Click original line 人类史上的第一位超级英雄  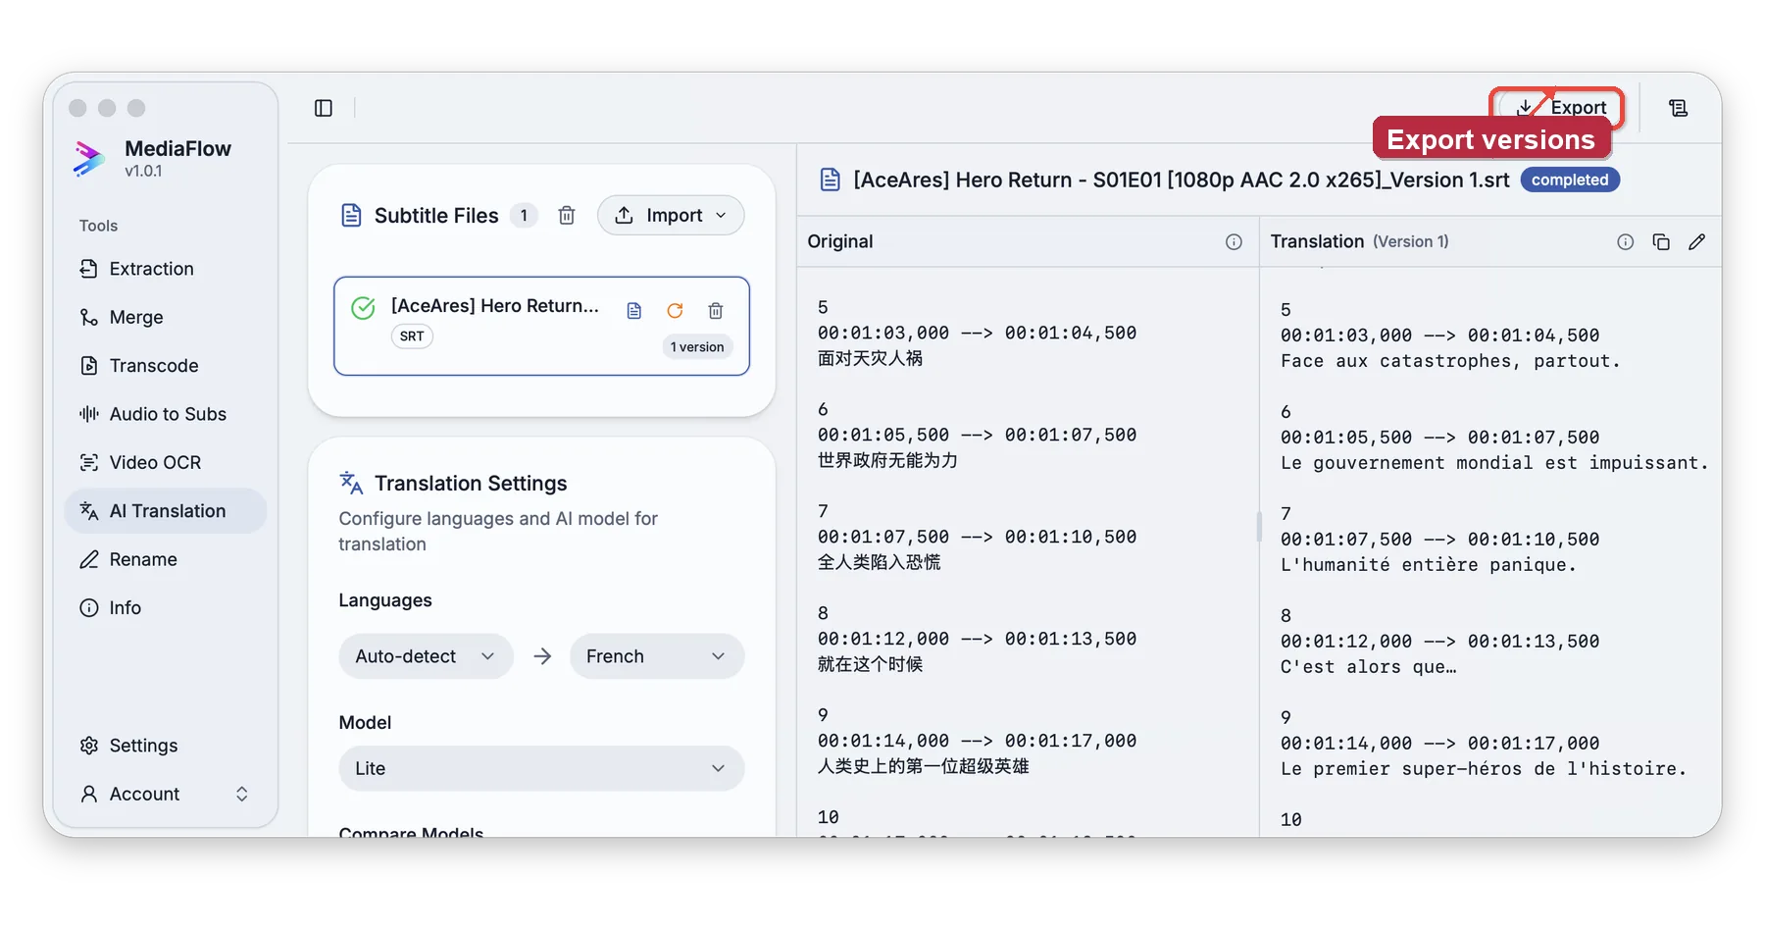pos(923,766)
